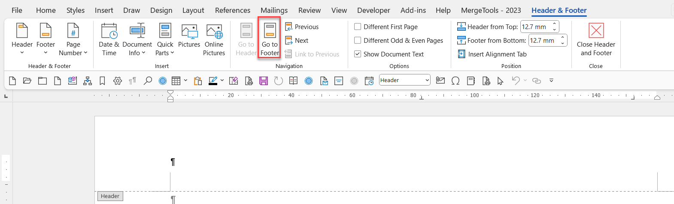Open Online Pictures
This screenshot has width=674, height=204.
click(214, 40)
